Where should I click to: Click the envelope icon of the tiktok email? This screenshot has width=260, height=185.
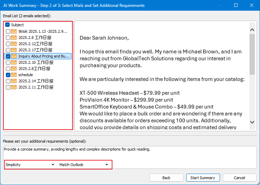coord(14,31)
